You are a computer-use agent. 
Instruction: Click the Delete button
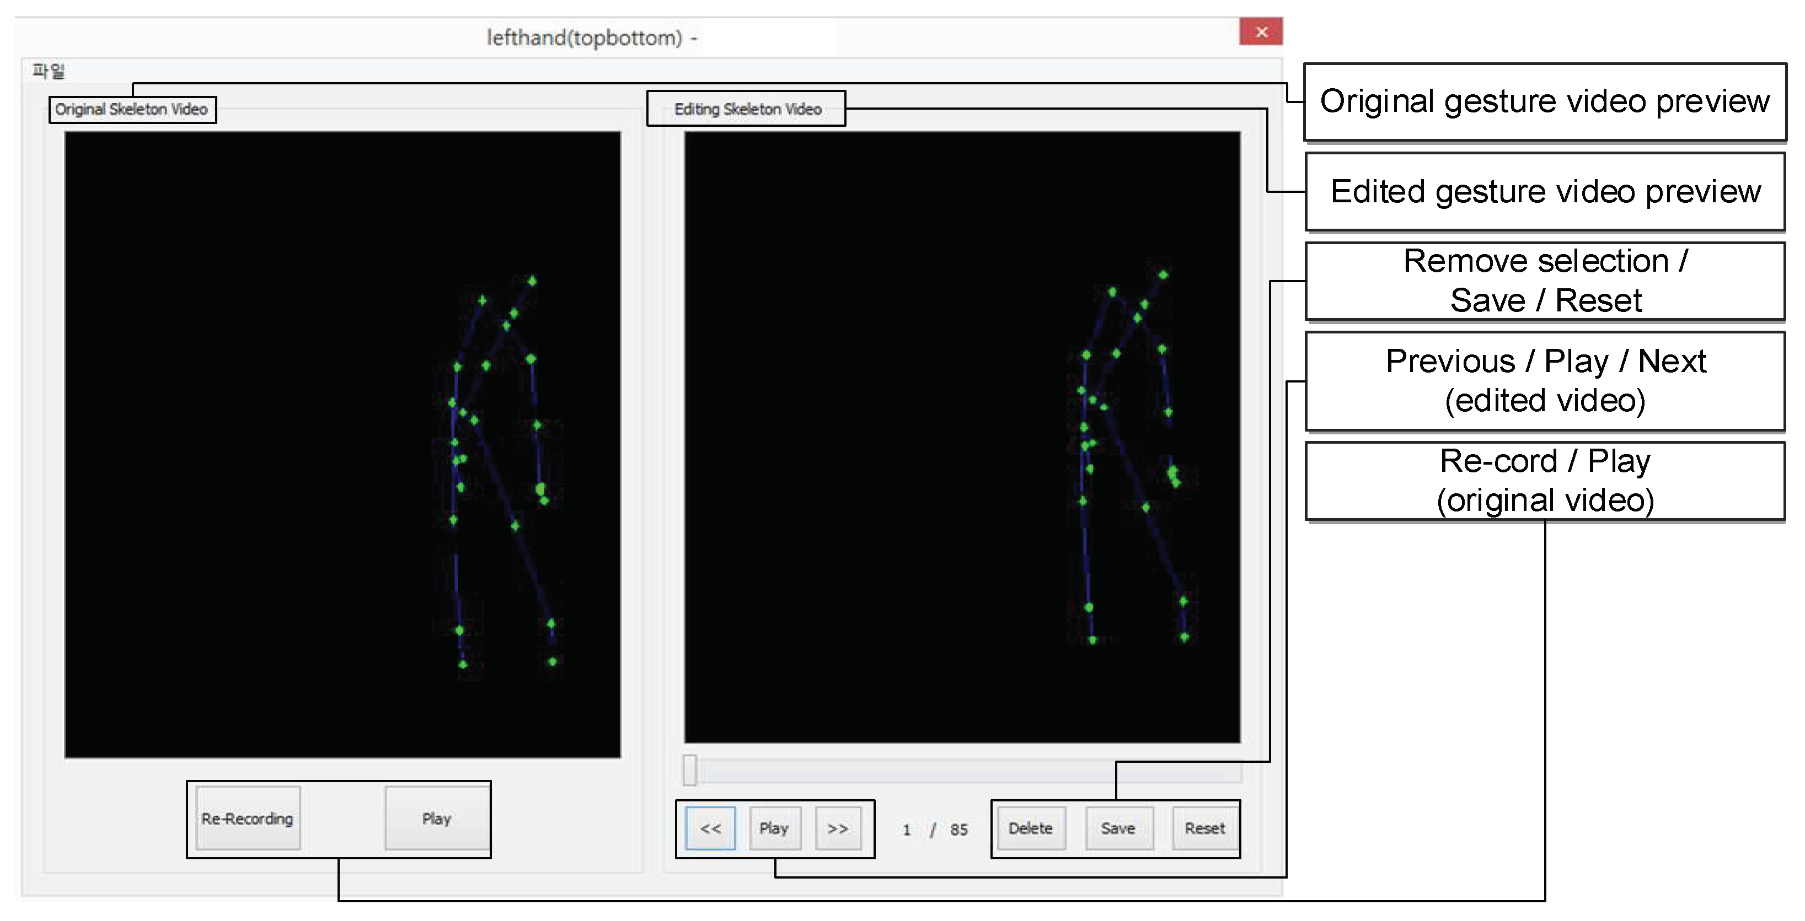coord(1030,828)
